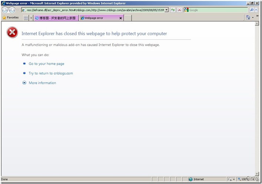Click the malfunctioning add-on explanation text
Image resolution: width=262 pixels, height=184 pixels.
[x=90, y=45]
